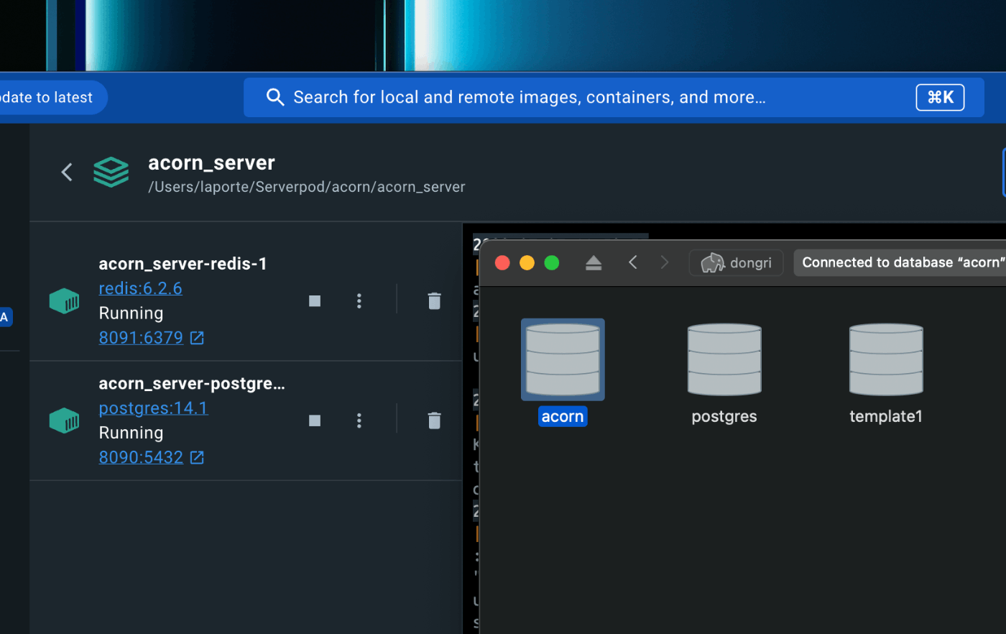Open the acorn database cylinder icon
This screenshot has height=634, width=1006.
click(x=563, y=359)
